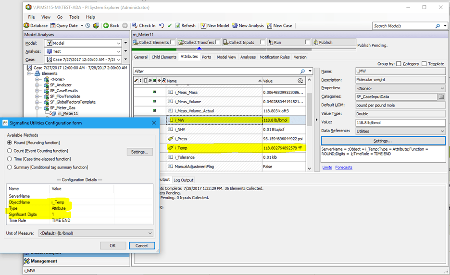Open the Data Reference dropdown
The width and height of the screenshot is (450, 275).
(x=442, y=131)
